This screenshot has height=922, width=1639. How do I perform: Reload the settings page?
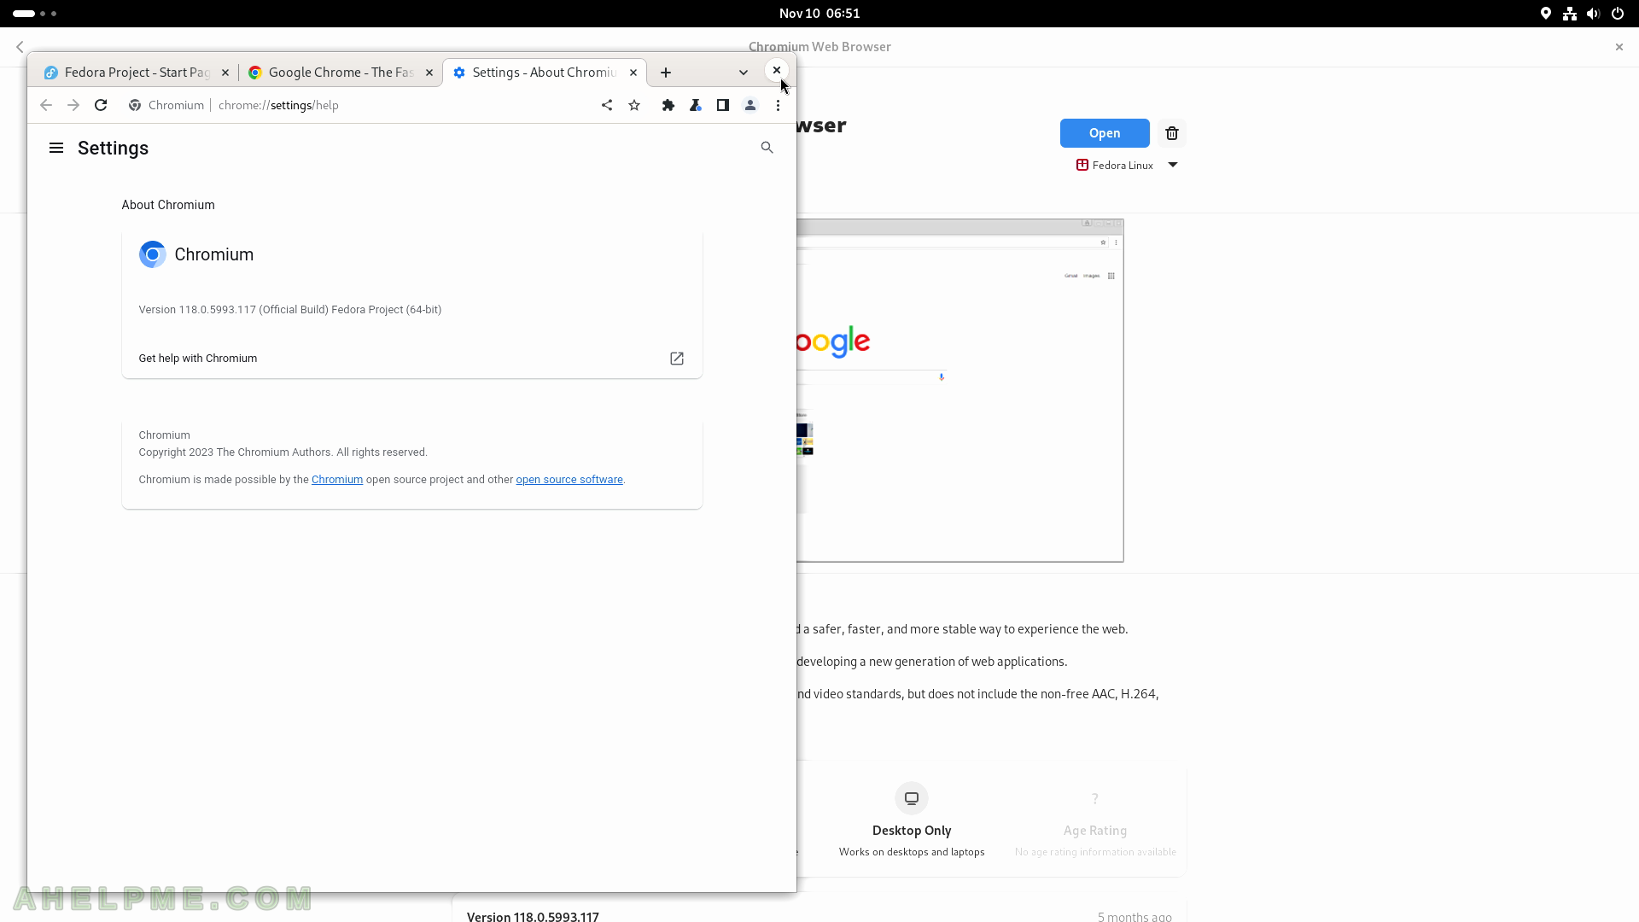coord(101,105)
